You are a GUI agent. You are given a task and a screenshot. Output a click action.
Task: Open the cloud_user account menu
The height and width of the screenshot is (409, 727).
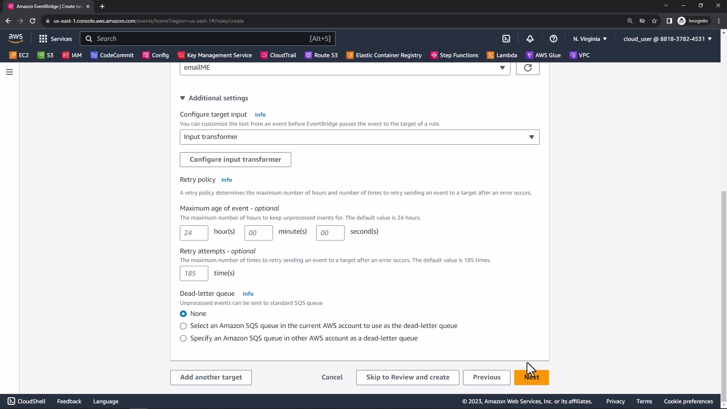click(x=667, y=39)
